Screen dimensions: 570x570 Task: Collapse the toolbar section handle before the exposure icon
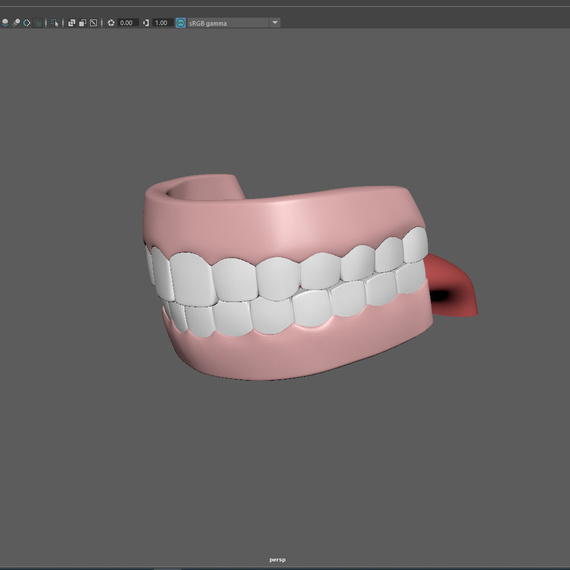(x=102, y=23)
